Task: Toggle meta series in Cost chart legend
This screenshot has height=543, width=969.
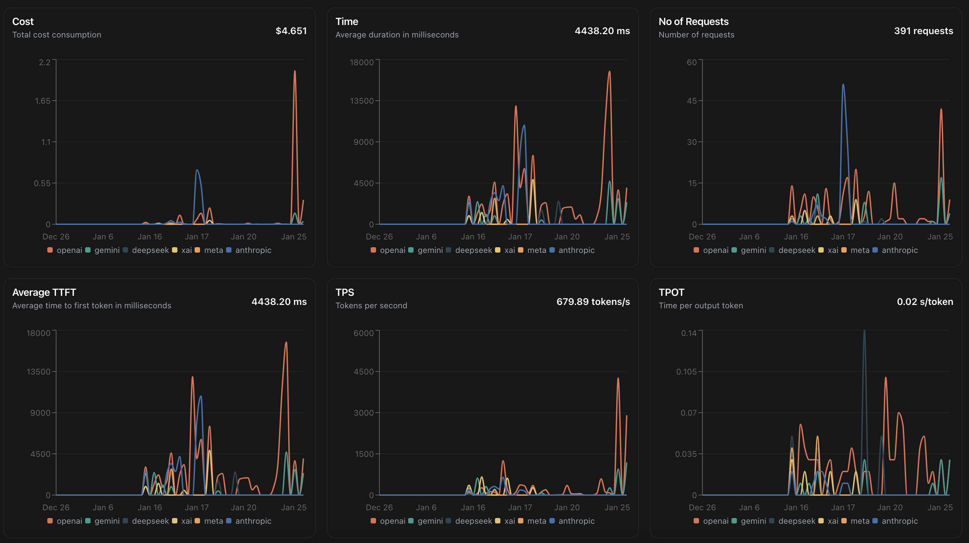Action: point(209,250)
